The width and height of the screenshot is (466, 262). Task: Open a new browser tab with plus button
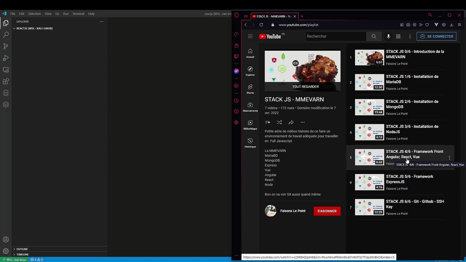[x=302, y=16]
